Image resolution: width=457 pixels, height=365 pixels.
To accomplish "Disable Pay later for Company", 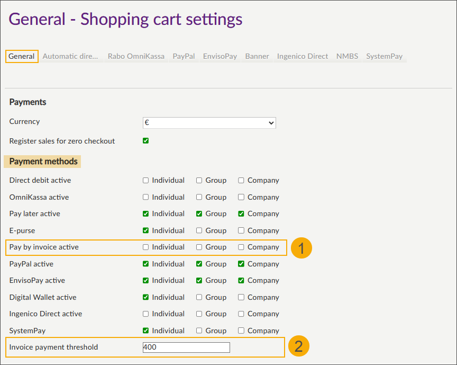I will [x=241, y=213].
